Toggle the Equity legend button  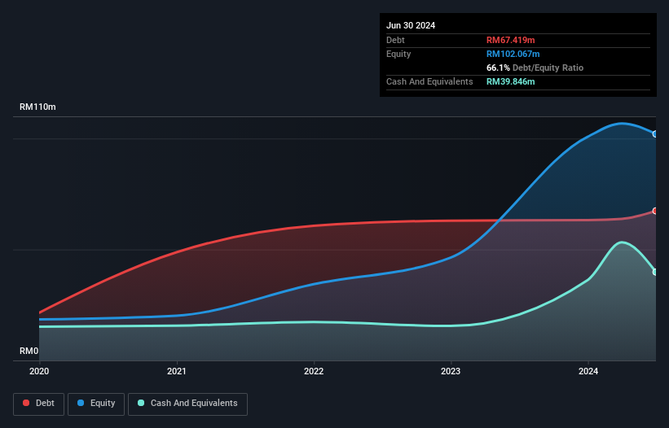point(96,404)
